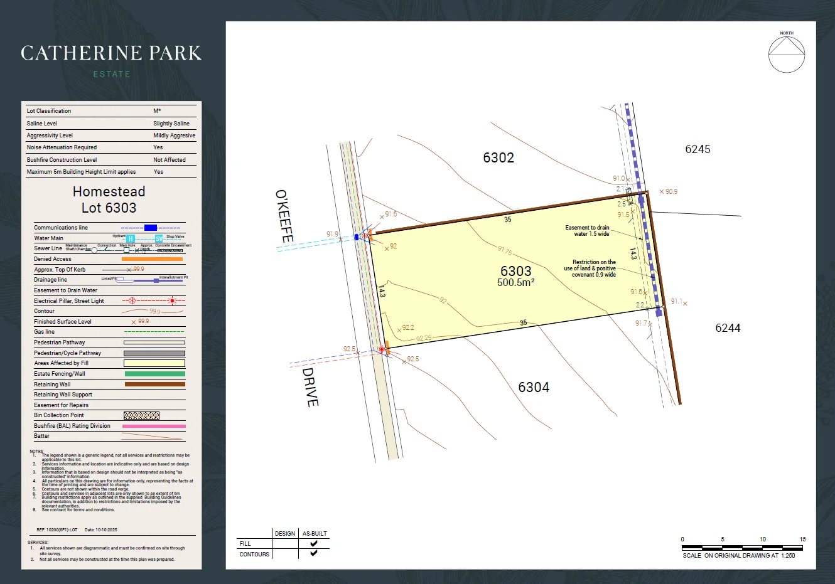
Task: Click the 1:250 scale bar
Action: [742, 547]
